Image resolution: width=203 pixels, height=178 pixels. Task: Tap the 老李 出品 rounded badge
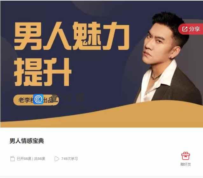pos(36,100)
